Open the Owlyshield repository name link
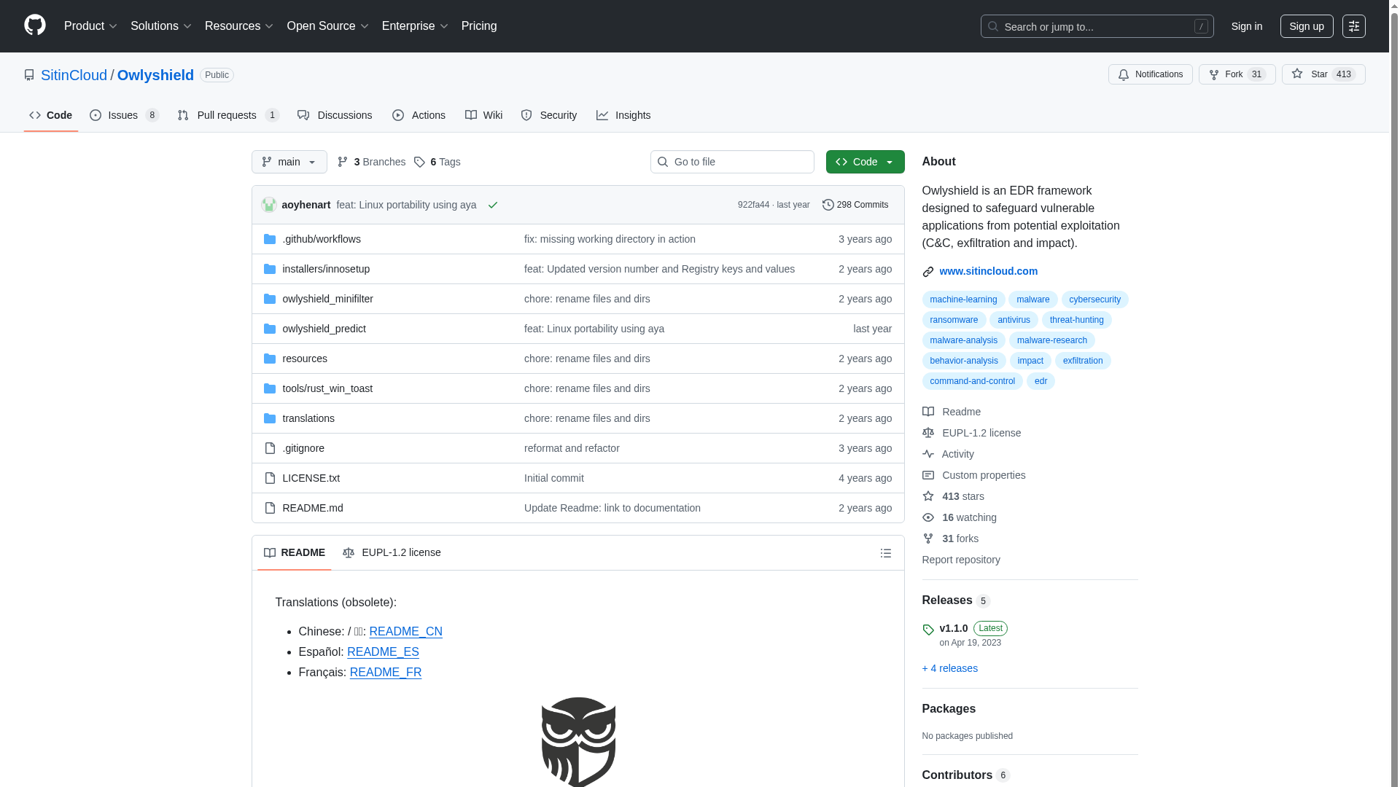 (155, 75)
